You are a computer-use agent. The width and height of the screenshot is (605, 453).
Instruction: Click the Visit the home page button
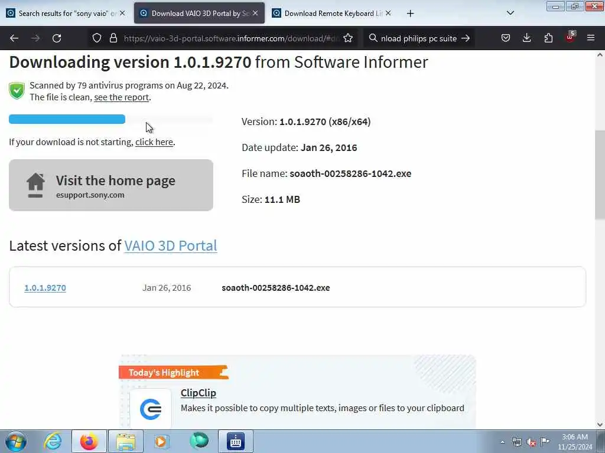[111, 185]
